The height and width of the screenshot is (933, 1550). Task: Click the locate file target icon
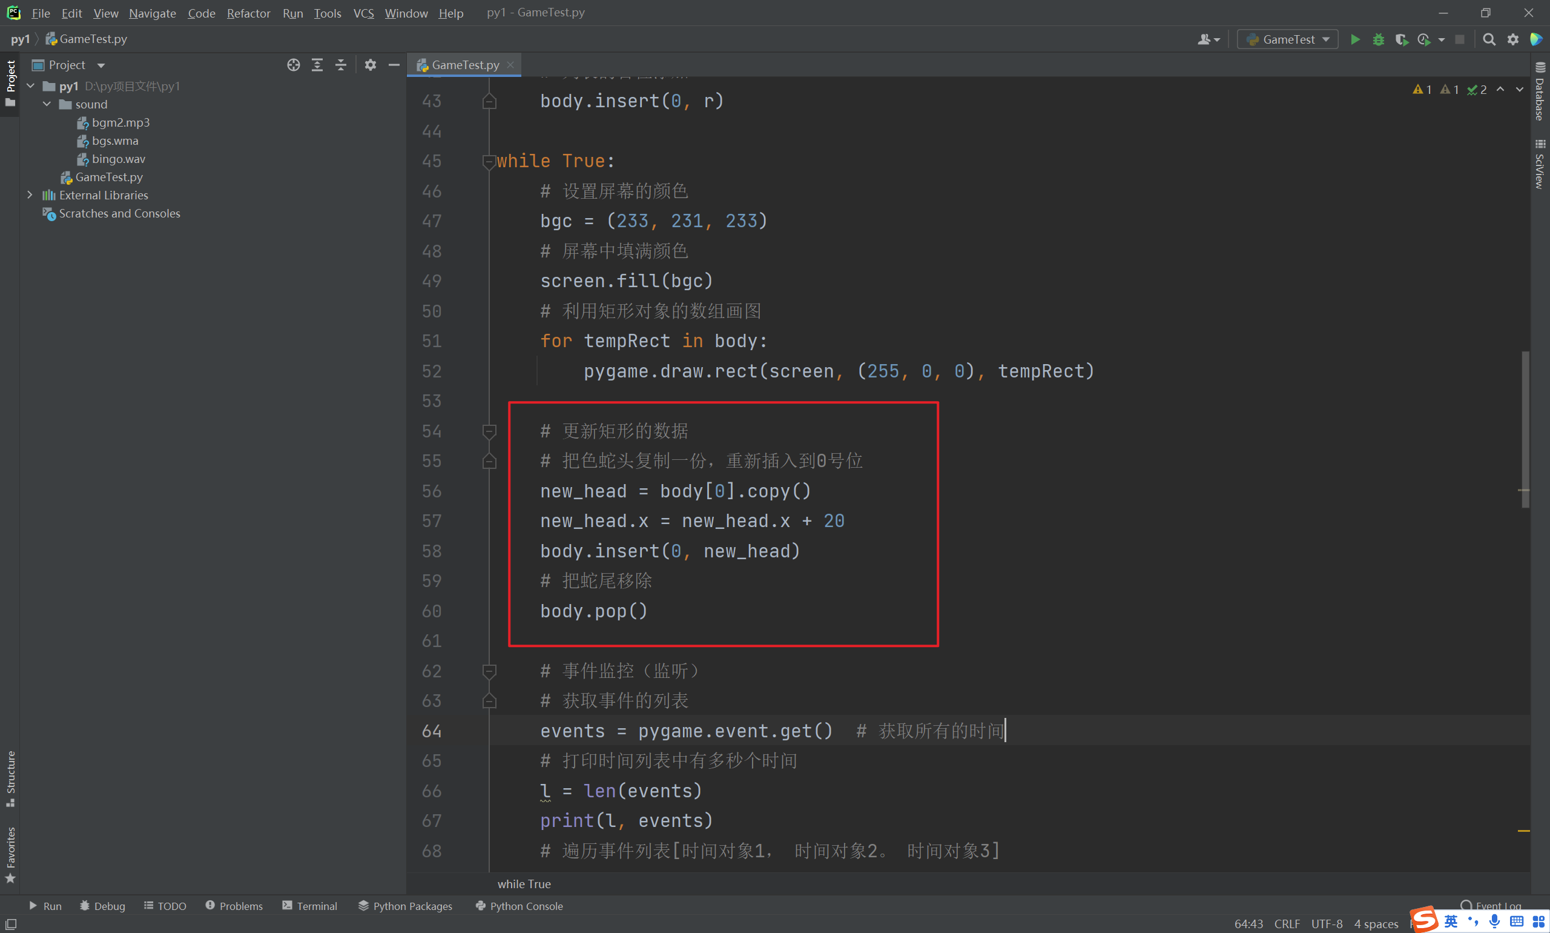coord(294,65)
